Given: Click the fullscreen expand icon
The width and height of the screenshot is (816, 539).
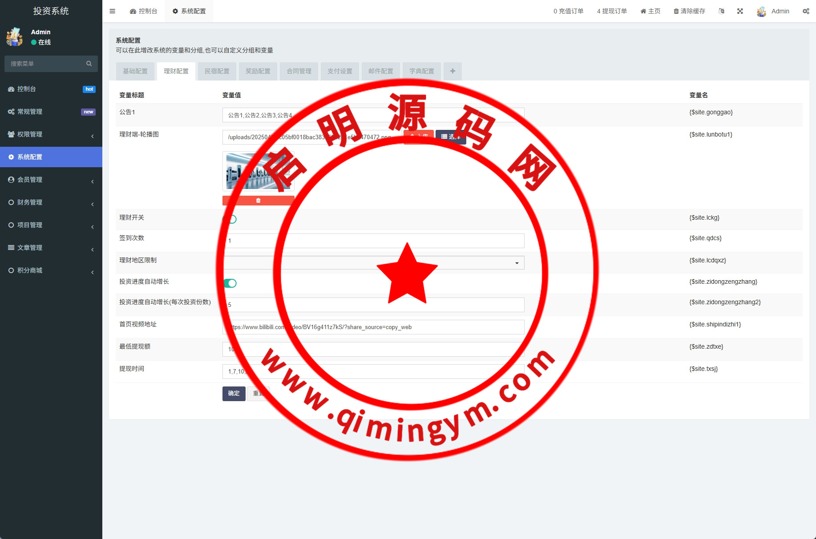Looking at the screenshot, I should click(740, 11).
